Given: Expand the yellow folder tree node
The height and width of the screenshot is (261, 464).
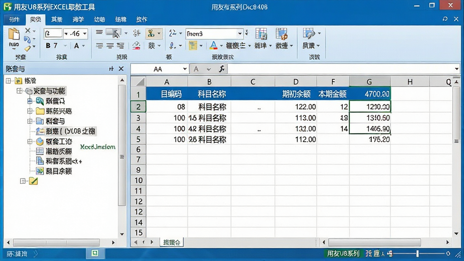Looking at the screenshot, I should [x=30, y=111].
